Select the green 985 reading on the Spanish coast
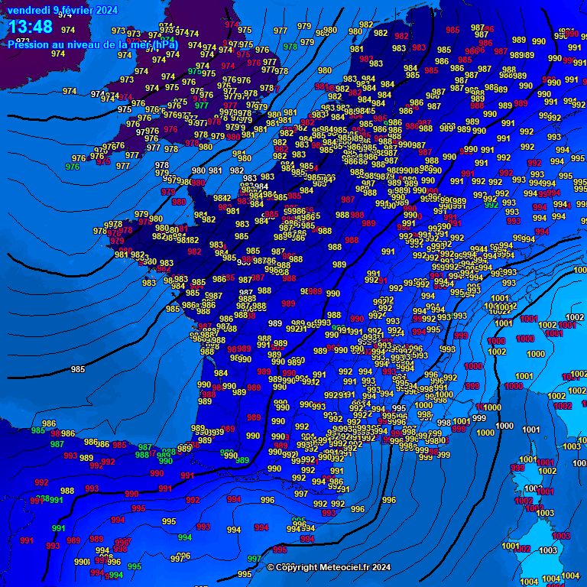The height and width of the screenshot is (587, 587). [38, 431]
